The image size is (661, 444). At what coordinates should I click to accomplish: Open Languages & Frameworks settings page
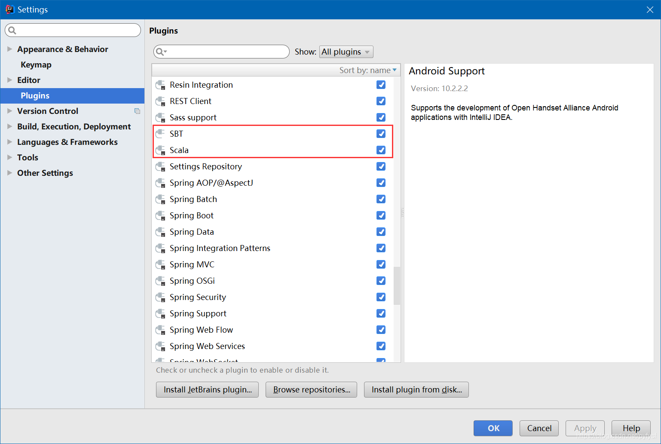67,142
